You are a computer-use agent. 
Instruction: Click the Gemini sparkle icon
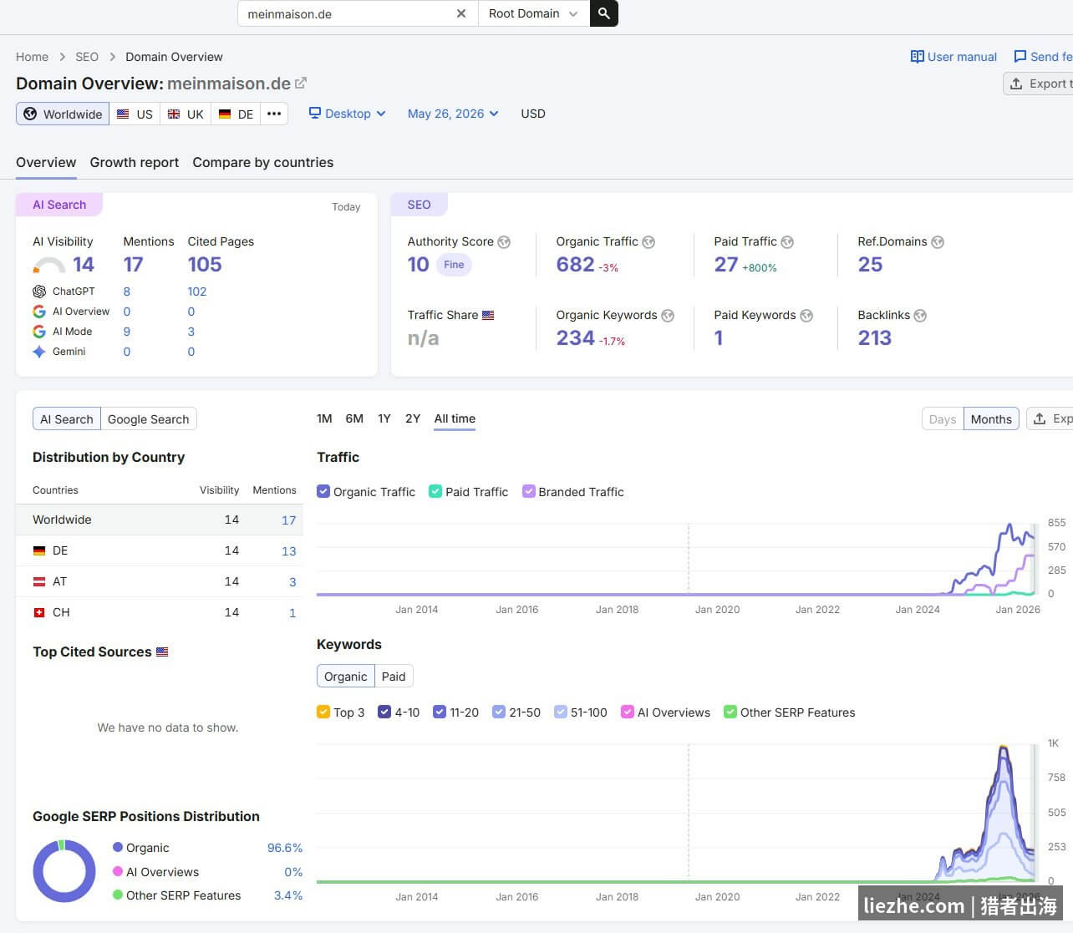[x=39, y=352]
